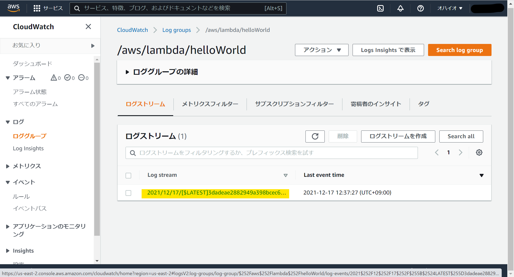Switch to タグ tab
Viewport: 514px width, 277px height.
coord(424,104)
